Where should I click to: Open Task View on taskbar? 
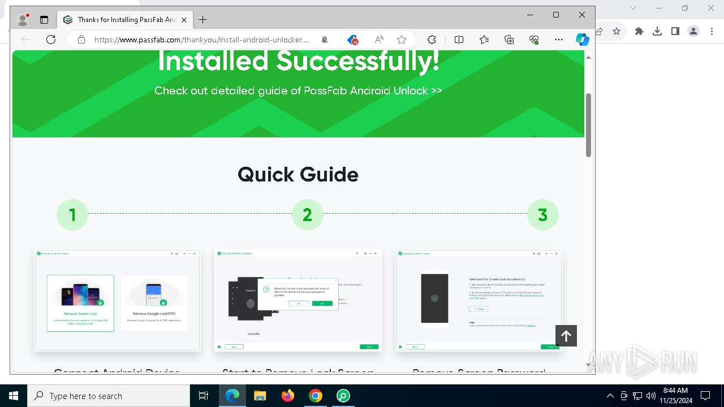tap(204, 396)
